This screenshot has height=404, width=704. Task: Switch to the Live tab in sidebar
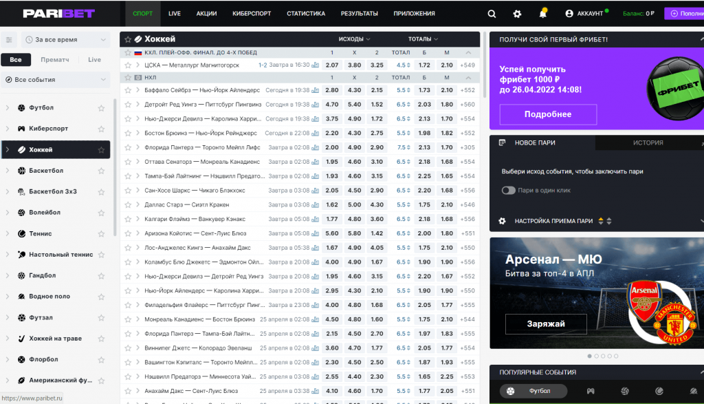(94, 60)
